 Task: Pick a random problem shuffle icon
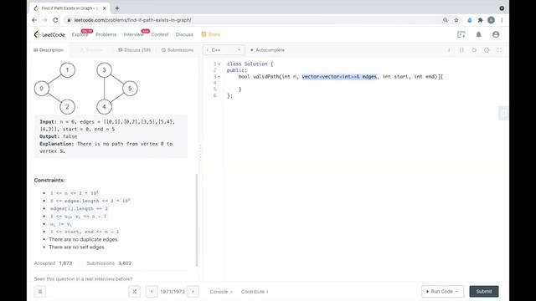[134, 292]
